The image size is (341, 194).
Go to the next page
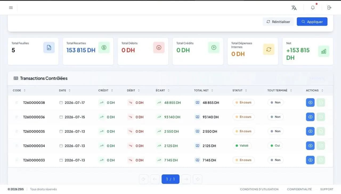(186, 179)
